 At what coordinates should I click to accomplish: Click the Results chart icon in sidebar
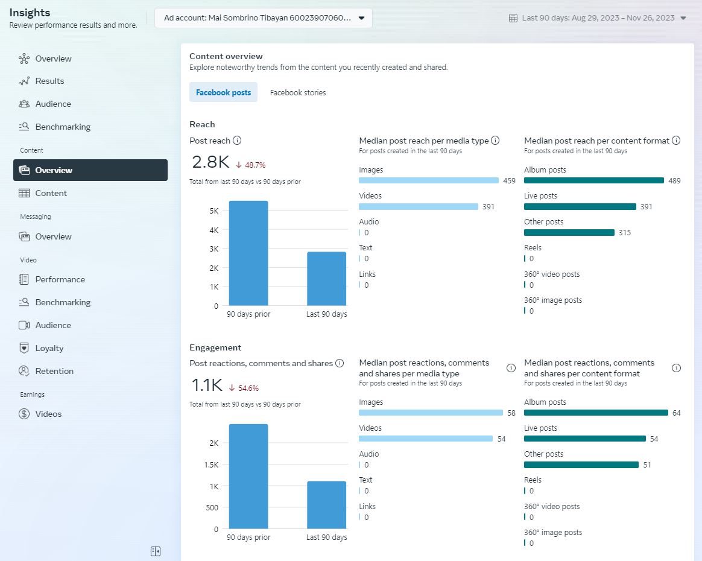[24, 81]
